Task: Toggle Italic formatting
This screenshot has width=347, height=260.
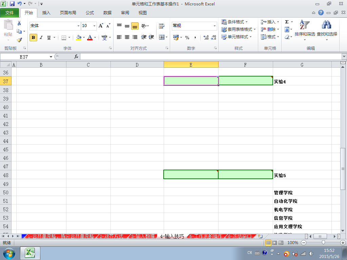Action: point(41,37)
